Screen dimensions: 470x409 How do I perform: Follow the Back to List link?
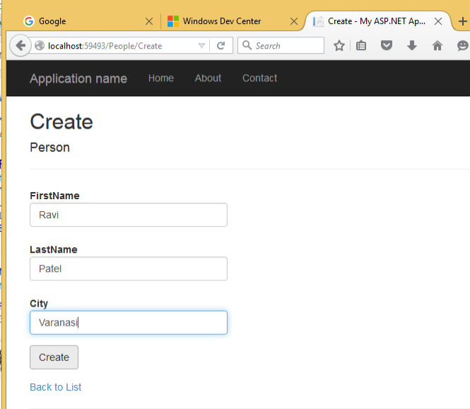55,387
